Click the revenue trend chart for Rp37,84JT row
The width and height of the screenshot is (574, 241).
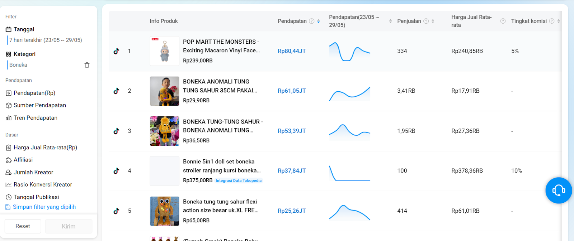(350, 173)
